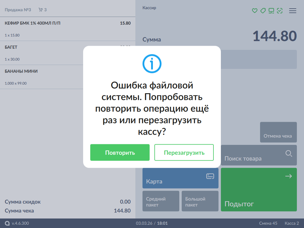The height and width of the screenshot is (228, 304).
Task: Click the price tag status icon
Action: click(263, 11)
